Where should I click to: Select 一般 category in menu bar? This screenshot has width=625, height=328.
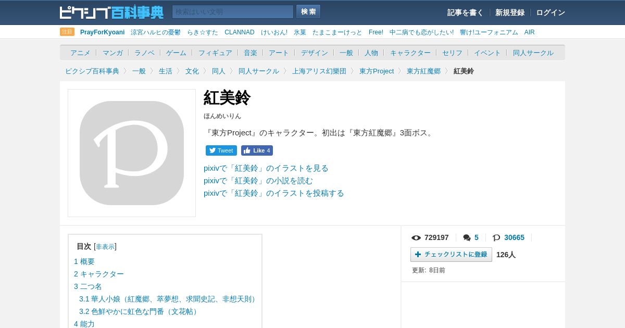[x=346, y=53]
